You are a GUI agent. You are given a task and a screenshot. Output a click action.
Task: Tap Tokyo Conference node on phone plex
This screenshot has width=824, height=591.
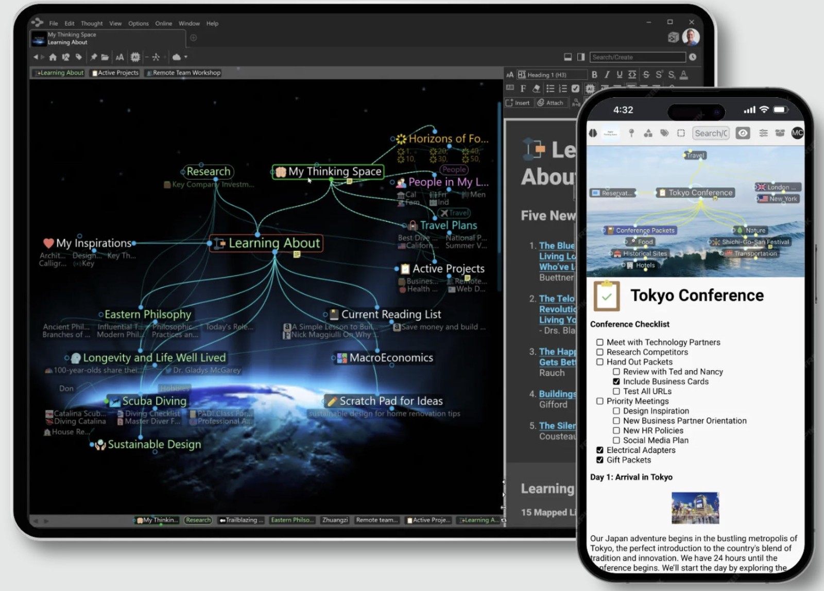pos(696,193)
